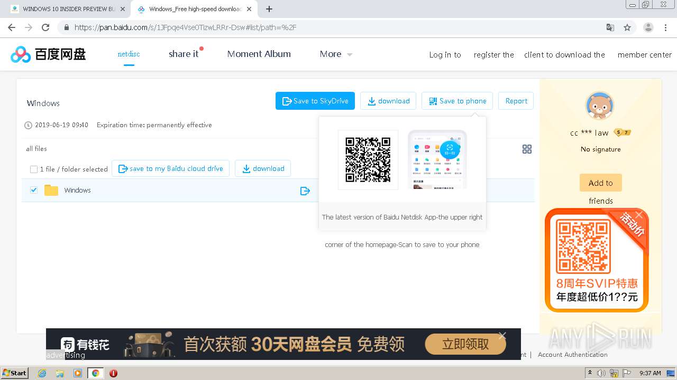The width and height of the screenshot is (677, 380).
Task: Click the Windows folder name
Action: (77, 191)
